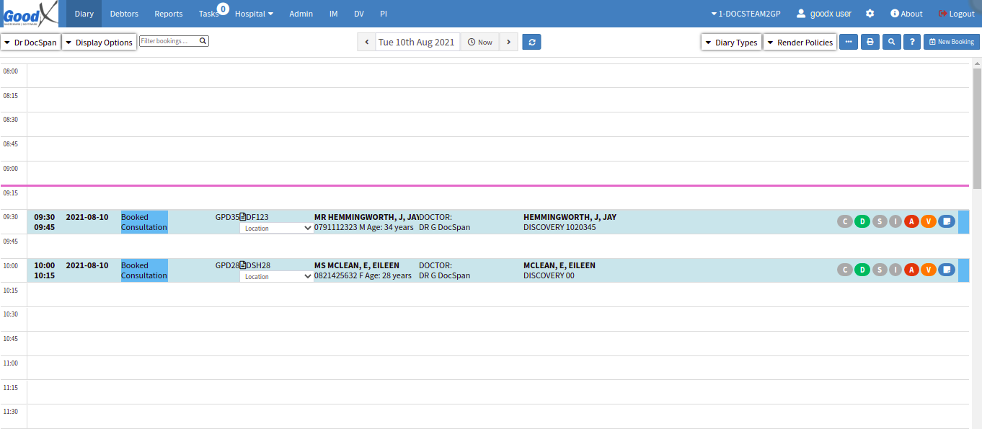Open help with the question mark icon
The height and width of the screenshot is (429, 982).
click(912, 42)
